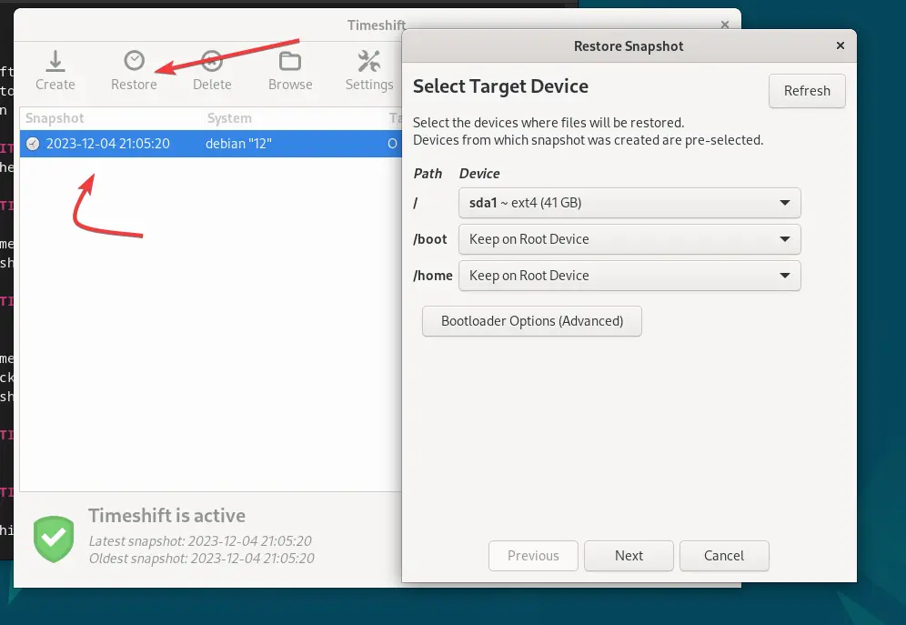The image size is (906, 625).
Task: Select the 2023-12-04 21:05:20 snapshot row
Action: pyautogui.click(x=211, y=144)
